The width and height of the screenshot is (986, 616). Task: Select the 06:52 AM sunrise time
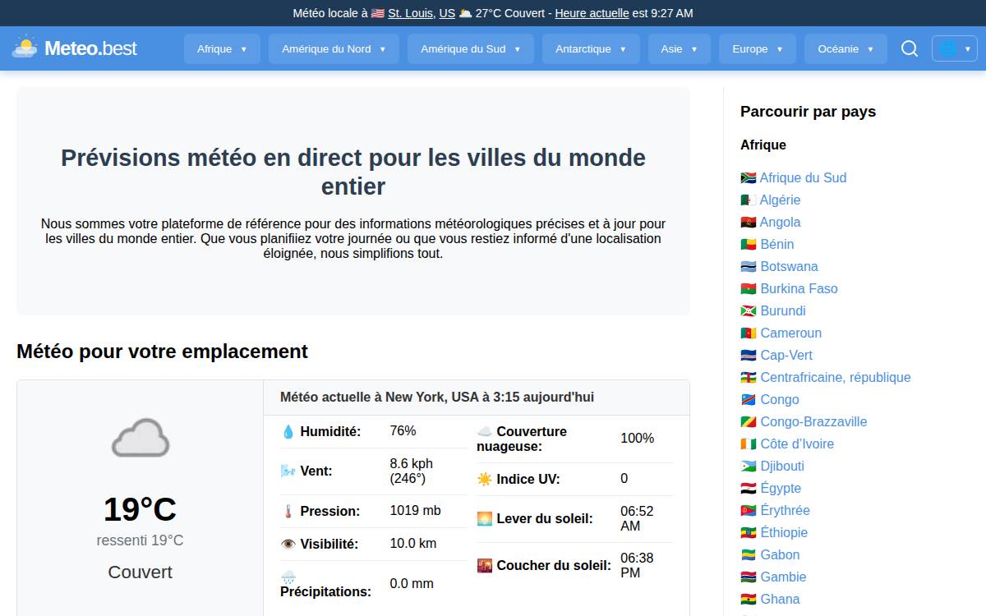coord(637,518)
